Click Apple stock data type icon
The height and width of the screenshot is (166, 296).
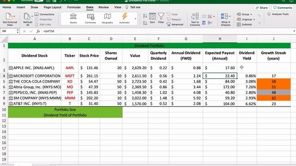click(11, 68)
